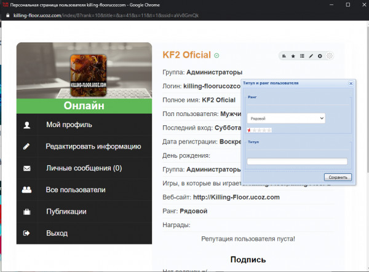Click the circled X delete icon
369x272 pixels.
pyautogui.click(x=320, y=56)
